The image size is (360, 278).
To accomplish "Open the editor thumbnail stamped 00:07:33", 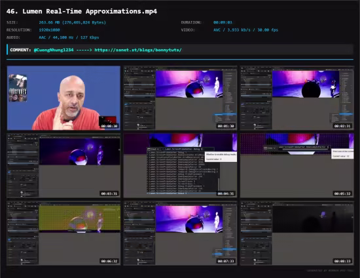I will point(180,233).
